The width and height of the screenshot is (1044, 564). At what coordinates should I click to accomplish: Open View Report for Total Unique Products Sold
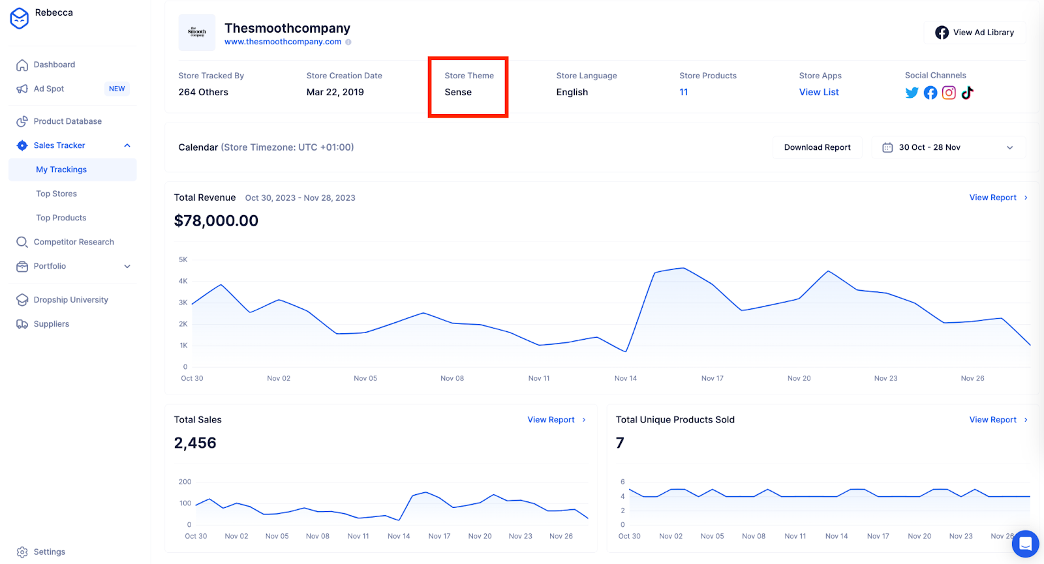click(x=993, y=420)
